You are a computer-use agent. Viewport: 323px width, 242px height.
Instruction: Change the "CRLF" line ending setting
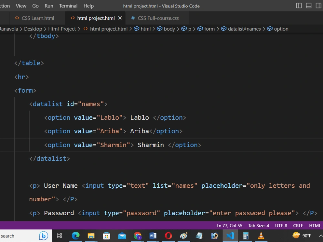pyautogui.click(x=298, y=226)
